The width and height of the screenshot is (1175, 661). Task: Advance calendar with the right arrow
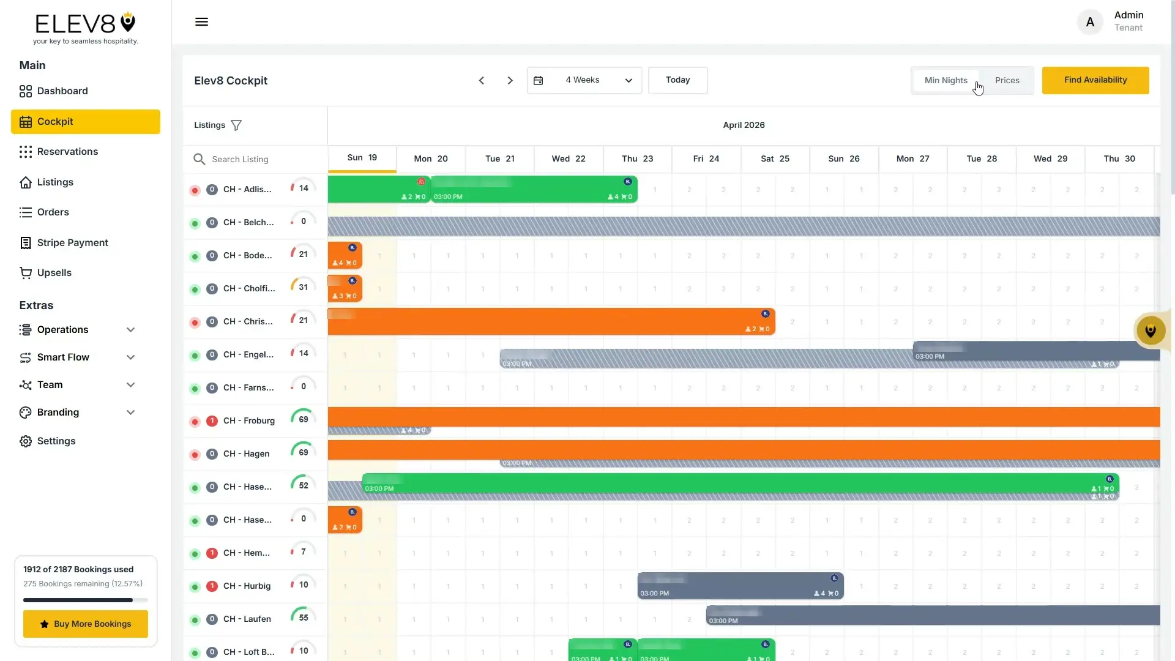click(510, 81)
